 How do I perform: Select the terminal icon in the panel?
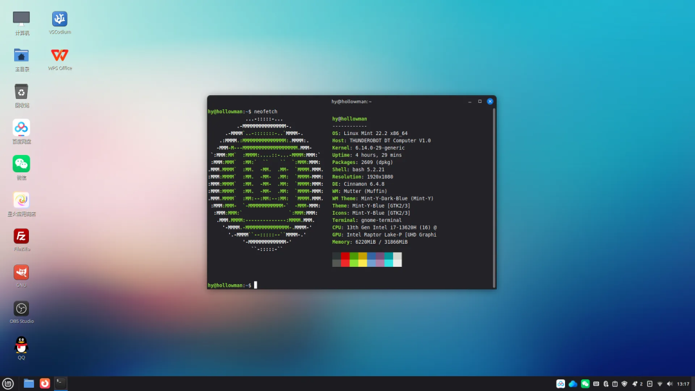click(60, 383)
